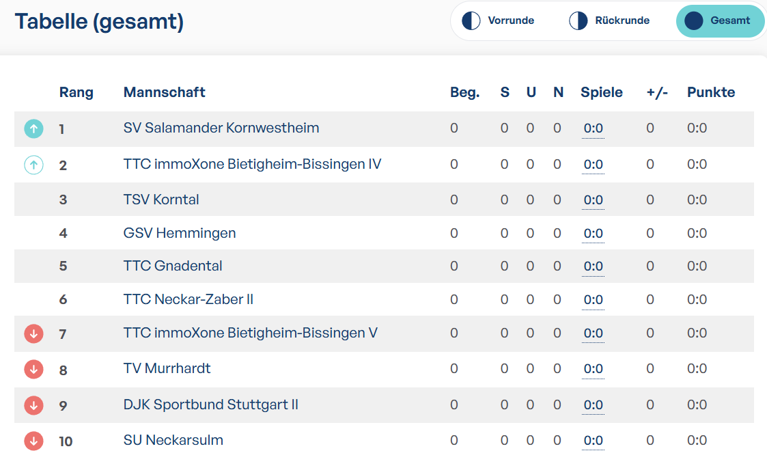Image resolution: width=767 pixels, height=466 pixels.
Task: Click the teal promotion arrow for rank 1
Action: coord(33,128)
